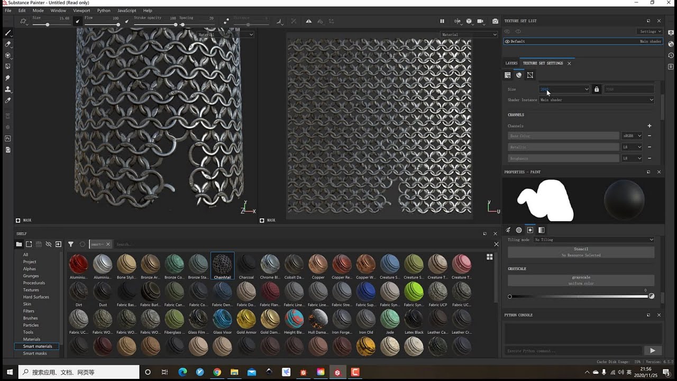Click the perspective cube view icon
The image size is (677, 381).
(469, 21)
